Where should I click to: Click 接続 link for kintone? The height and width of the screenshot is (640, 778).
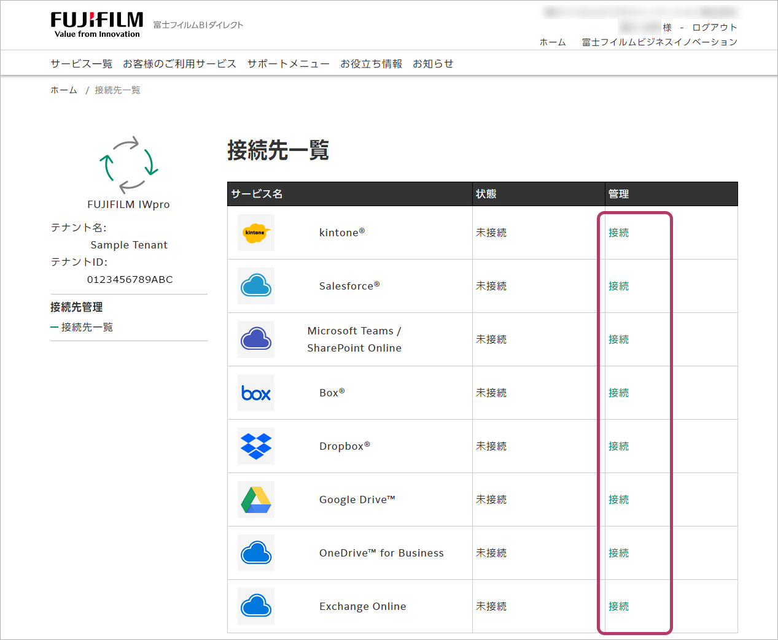click(x=618, y=233)
